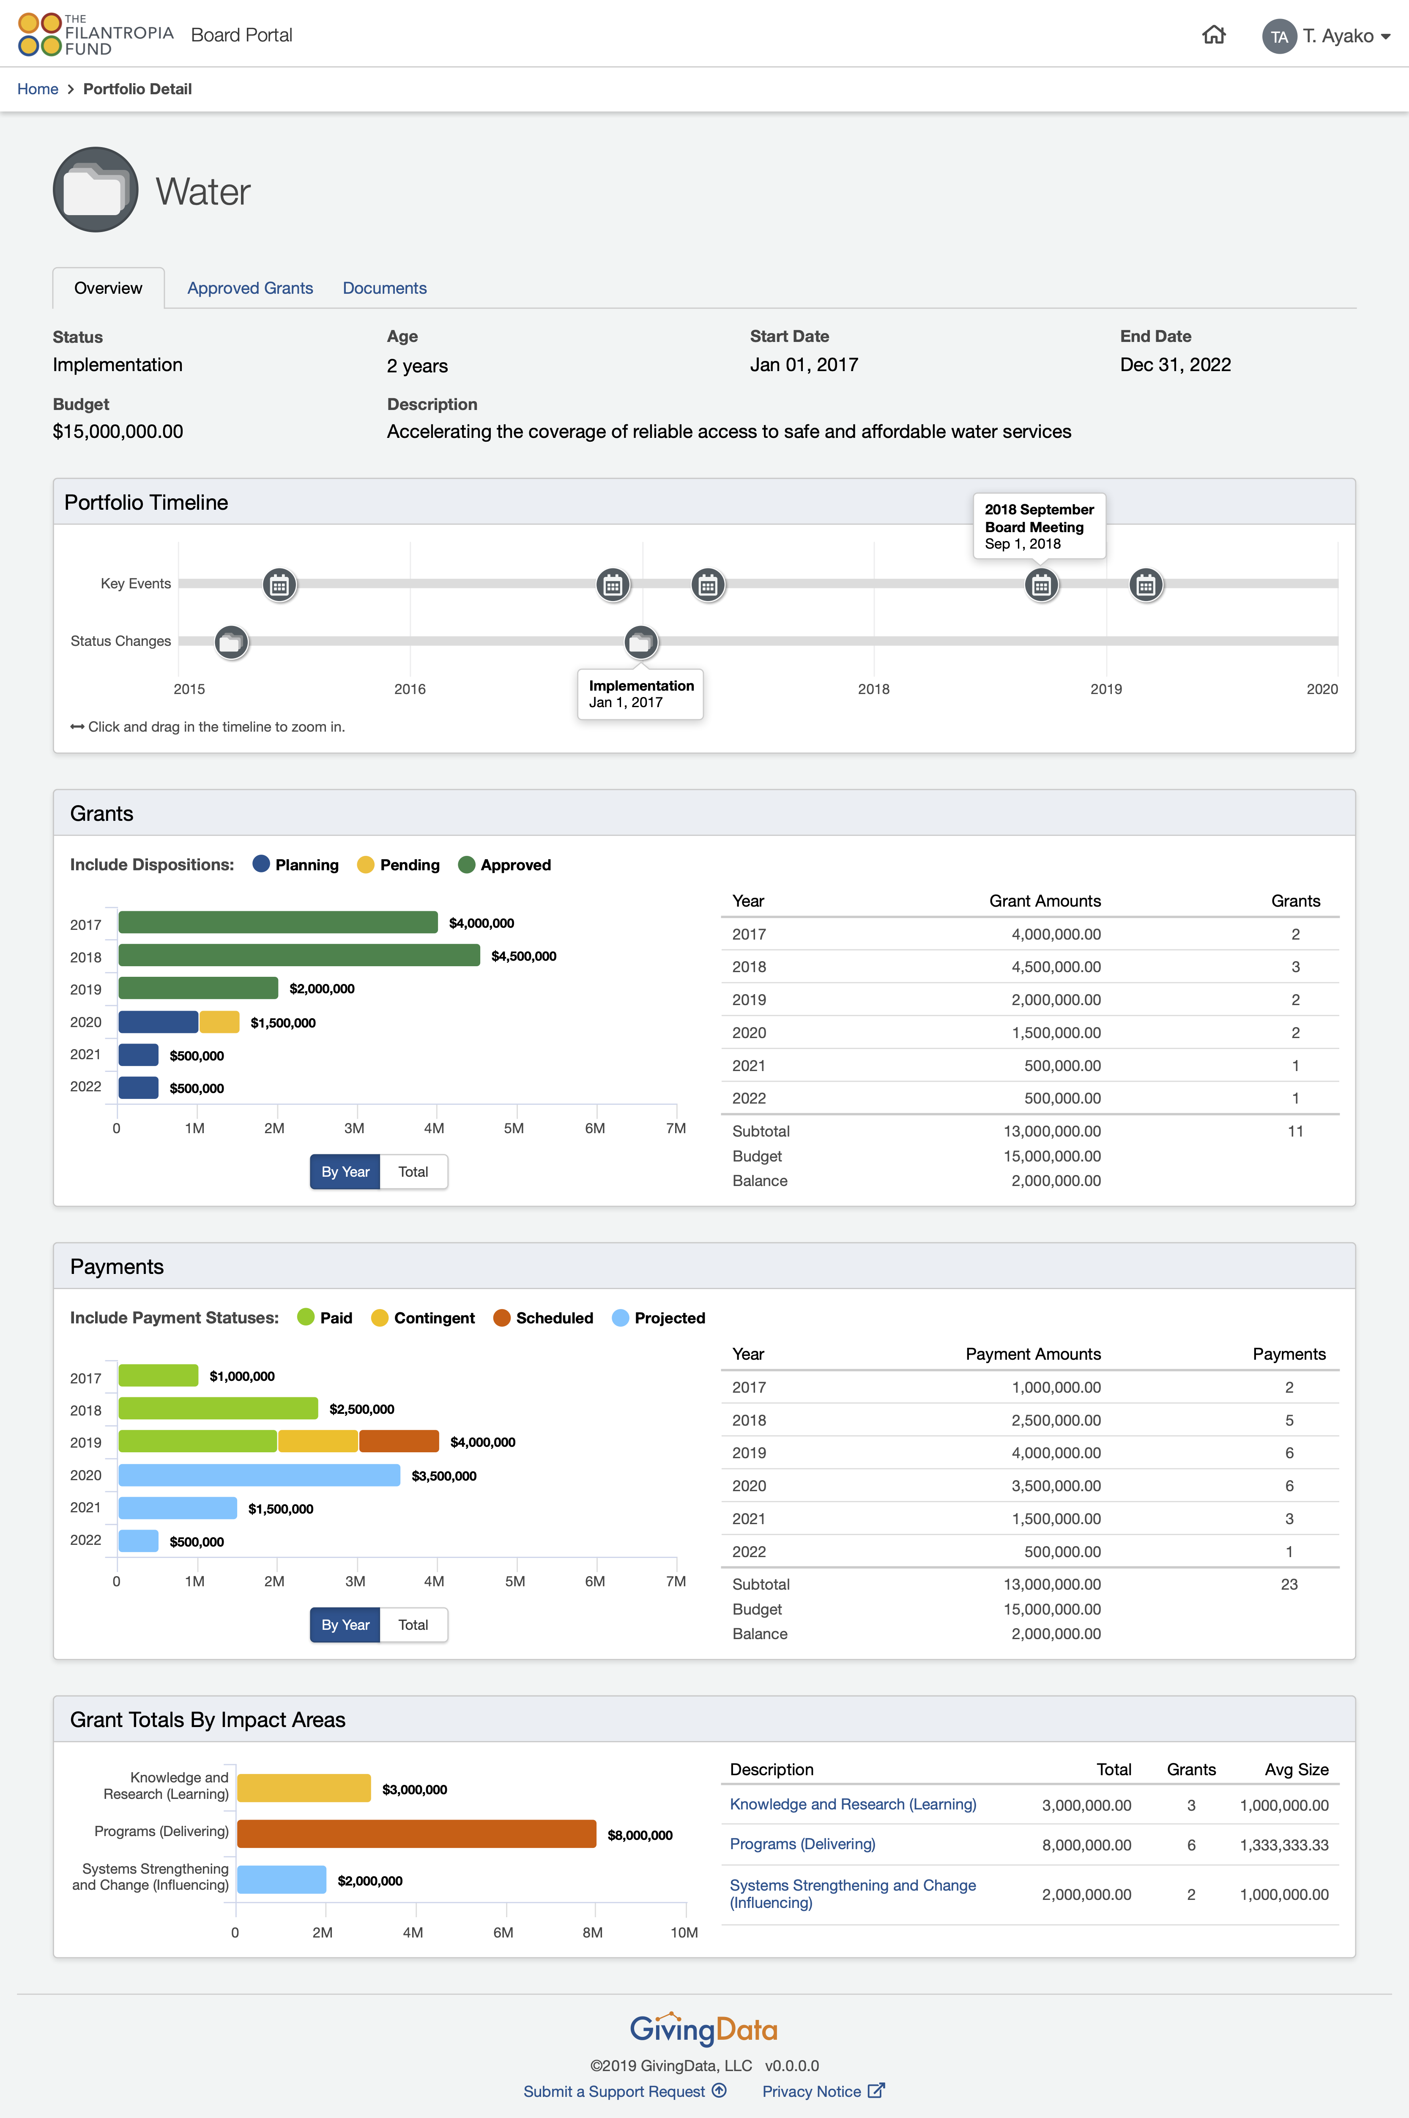1409x2118 pixels.
Task: Open Knowledge and Research (Learning) link
Action: 853,1804
